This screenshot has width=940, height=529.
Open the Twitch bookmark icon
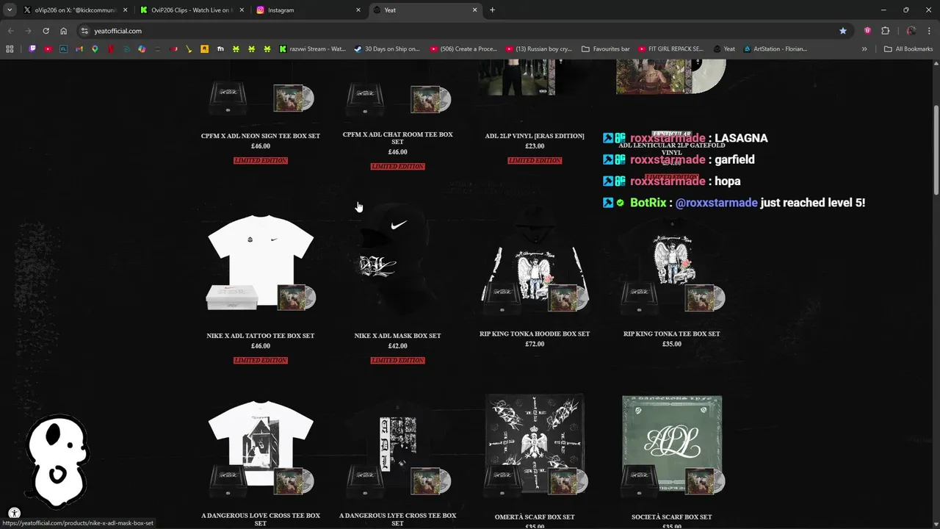point(32,49)
